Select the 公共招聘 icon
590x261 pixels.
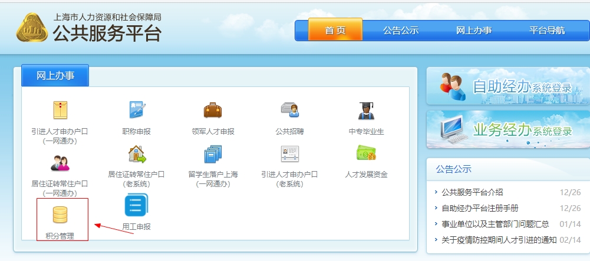click(290, 110)
